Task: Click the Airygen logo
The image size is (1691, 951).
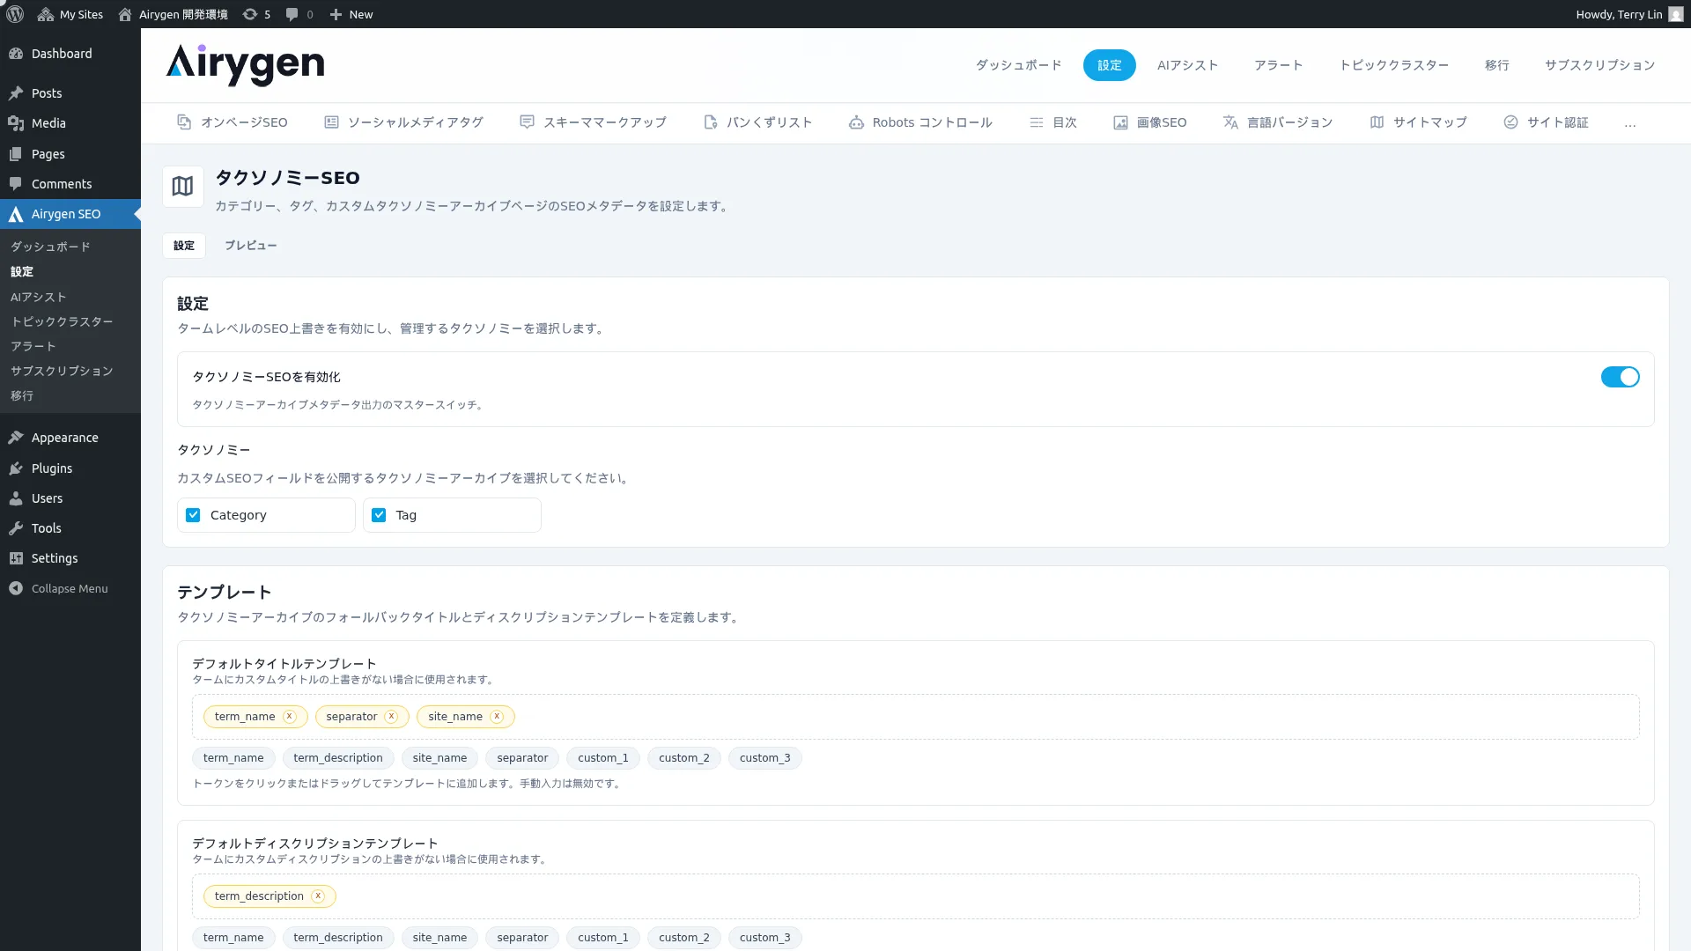Action: [245, 65]
